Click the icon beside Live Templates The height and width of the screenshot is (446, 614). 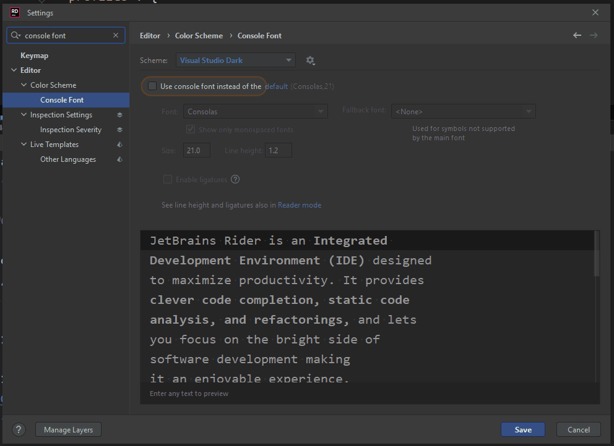pos(119,145)
